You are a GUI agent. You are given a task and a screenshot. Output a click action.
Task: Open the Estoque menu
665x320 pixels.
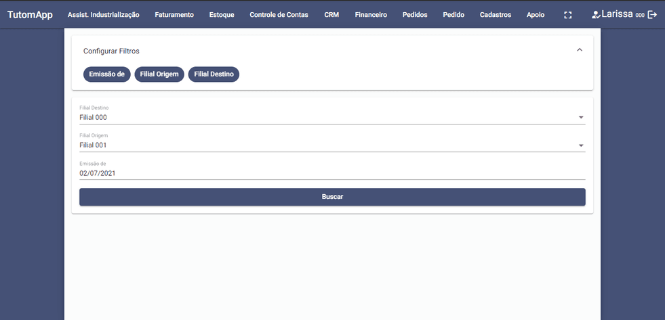point(222,15)
